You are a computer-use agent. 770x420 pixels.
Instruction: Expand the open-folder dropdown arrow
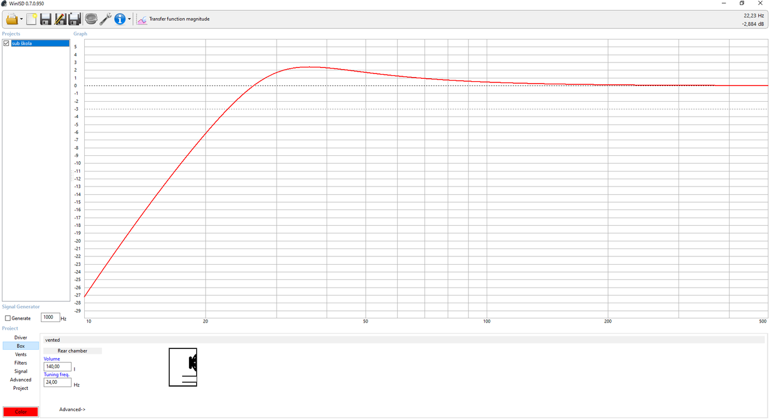click(22, 19)
